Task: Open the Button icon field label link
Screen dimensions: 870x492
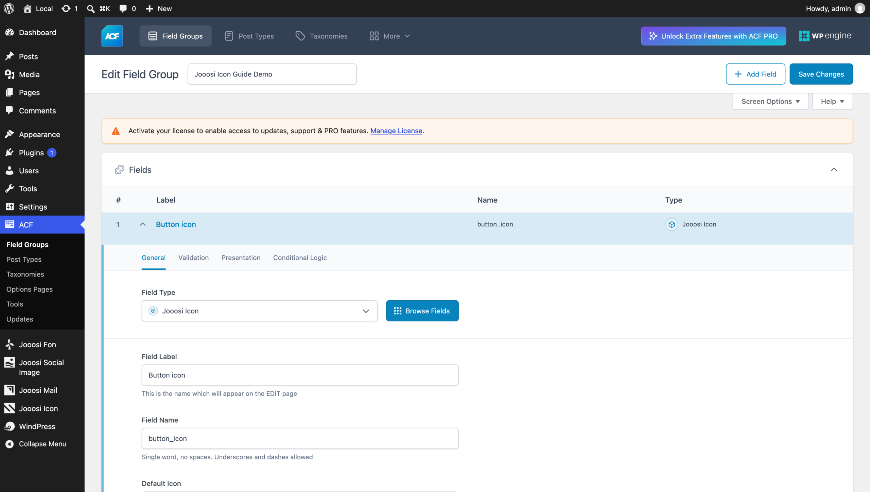Action: (x=176, y=224)
